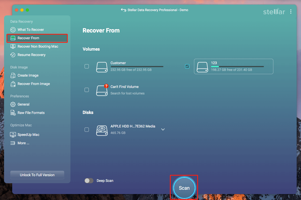Open the three-dot menu at top right
Screen dimensions: 301x200
[291, 12]
